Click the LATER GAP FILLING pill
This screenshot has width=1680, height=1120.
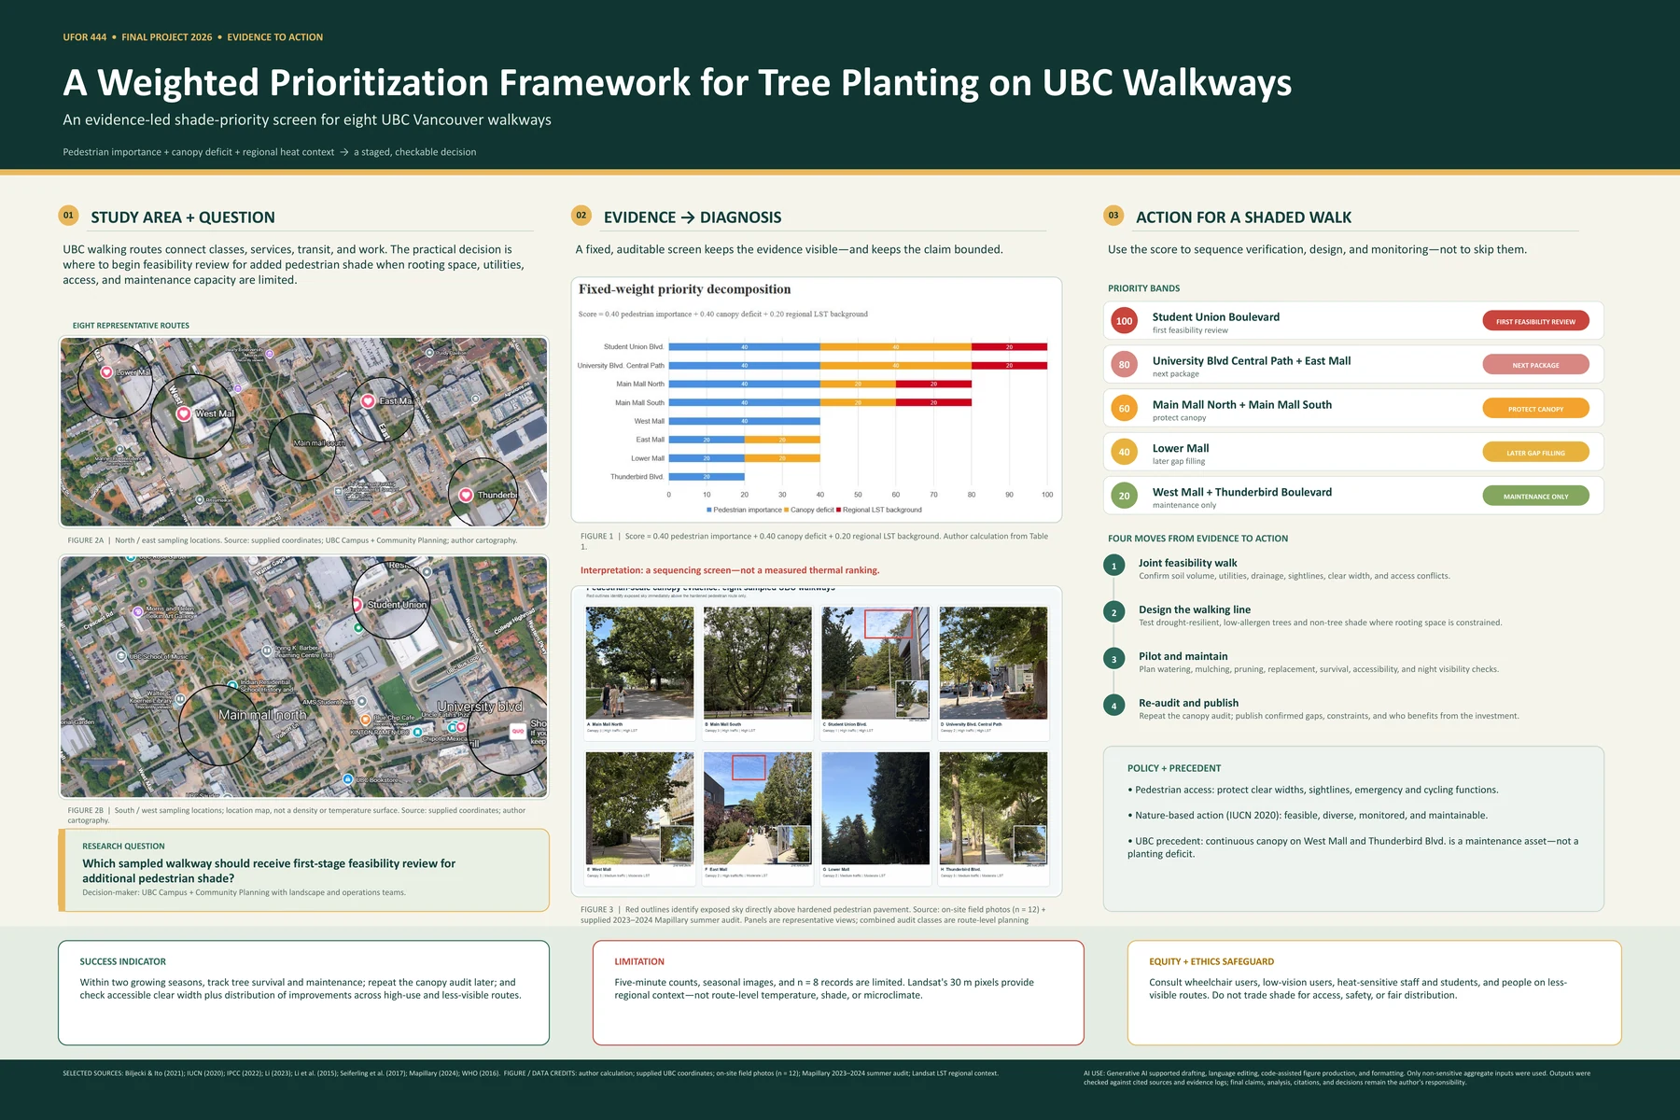[x=1535, y=453]
